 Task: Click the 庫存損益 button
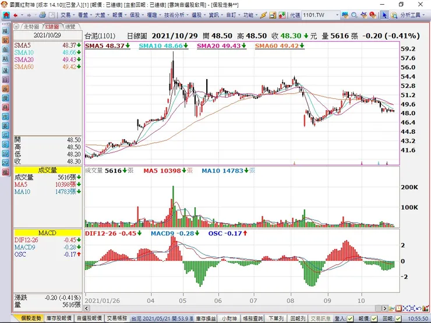pyautogui.click(x=206, y=318)
